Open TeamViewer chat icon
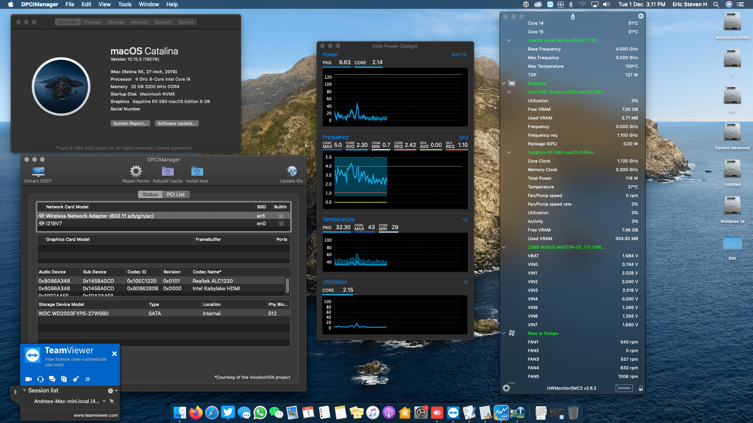Screen dimensions: 753x423 pyautogui.click(x=52, y=379)
